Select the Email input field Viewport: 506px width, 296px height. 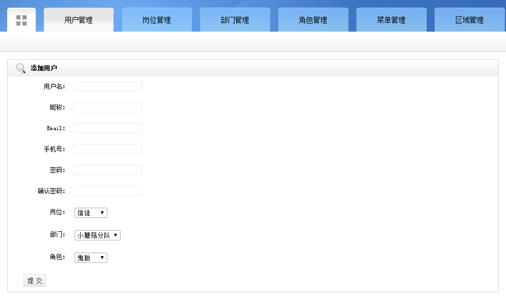pyautogui.click(x=108, y=128)
